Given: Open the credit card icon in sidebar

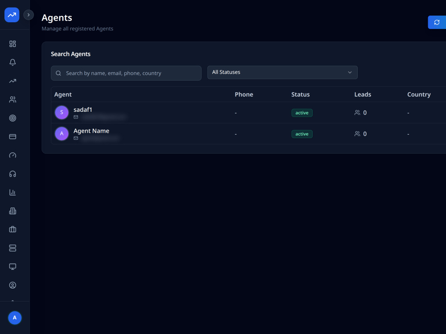Looking at the screenshot, I should [x=12, y=137].
